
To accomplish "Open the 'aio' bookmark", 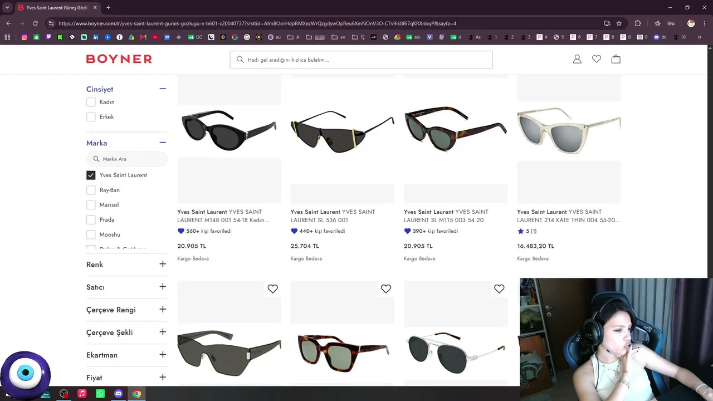I will click(414, 37).
